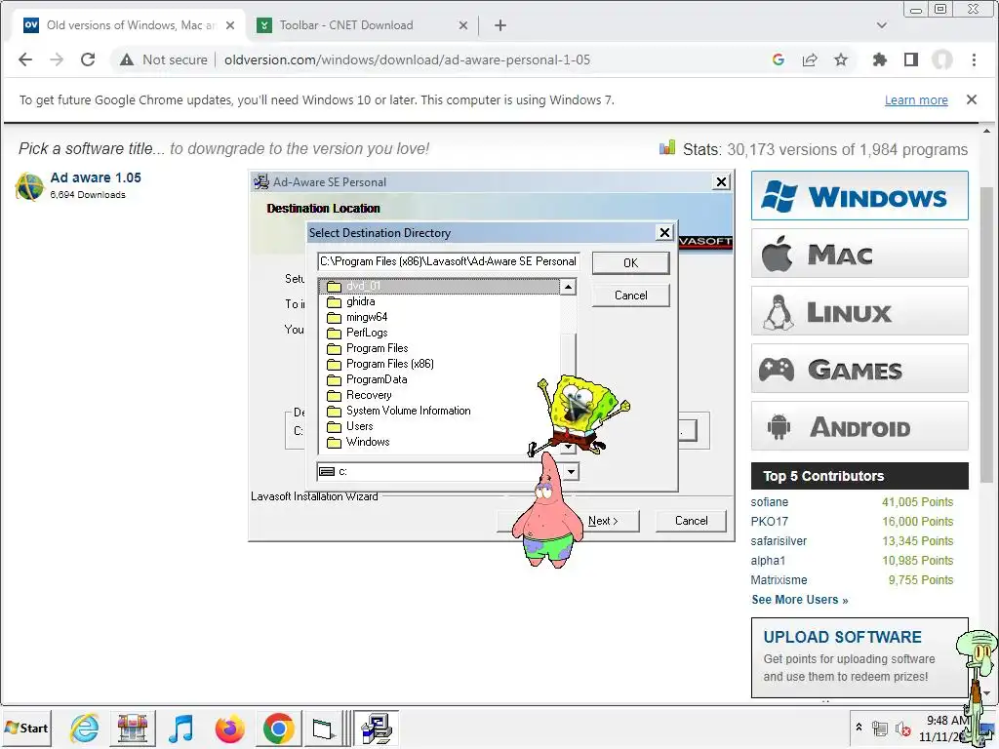Open the Upload Software banner
Image resolution: width=999 pixels, height=749 pixels.
(859, 657)
